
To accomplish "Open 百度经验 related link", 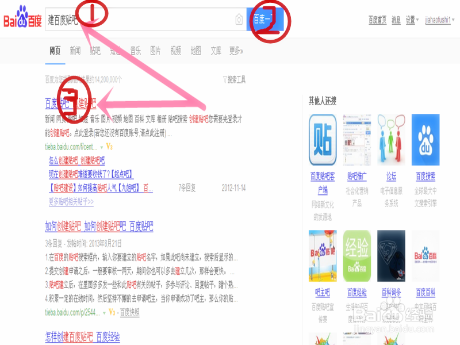I will (x=356, y=293).
